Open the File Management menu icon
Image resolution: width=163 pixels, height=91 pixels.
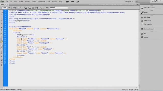(x=33, y=8)
